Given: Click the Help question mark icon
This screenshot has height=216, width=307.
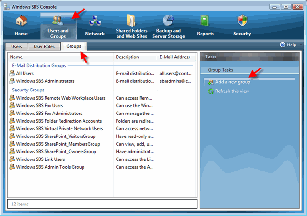Looking at the screenshot, I should click(283, 45).
